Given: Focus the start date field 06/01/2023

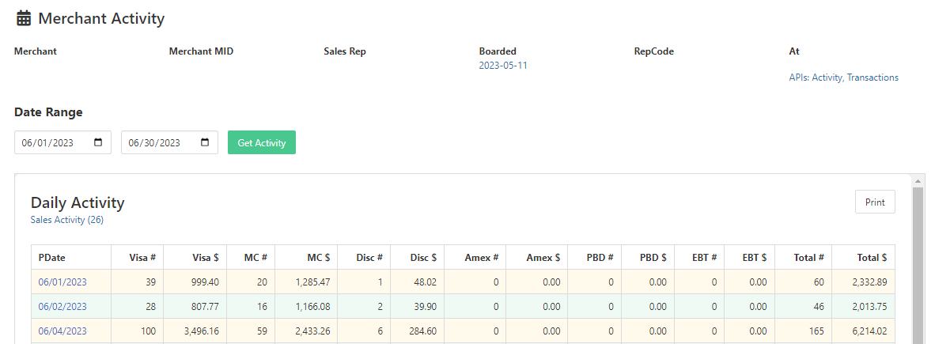Looking at the screenshot, I should [62, 142].
